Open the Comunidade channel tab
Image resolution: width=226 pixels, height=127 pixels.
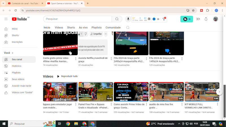coord(113,28)
